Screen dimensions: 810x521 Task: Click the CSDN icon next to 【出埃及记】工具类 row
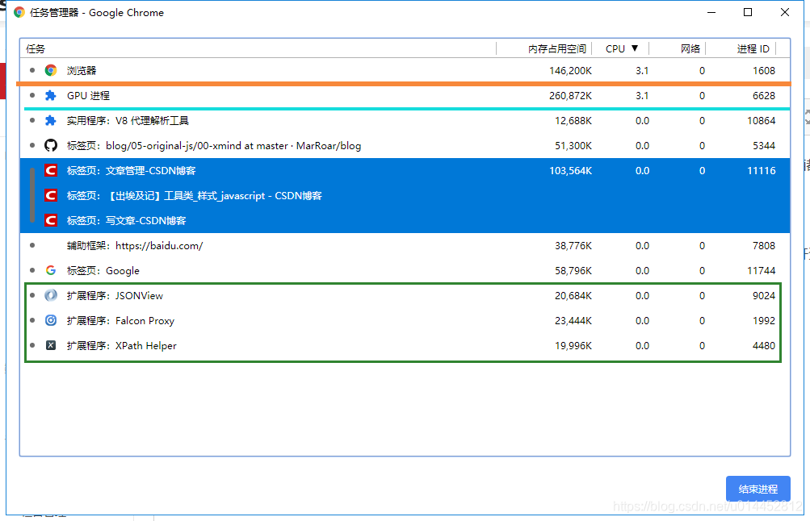[x=51, y=195]
